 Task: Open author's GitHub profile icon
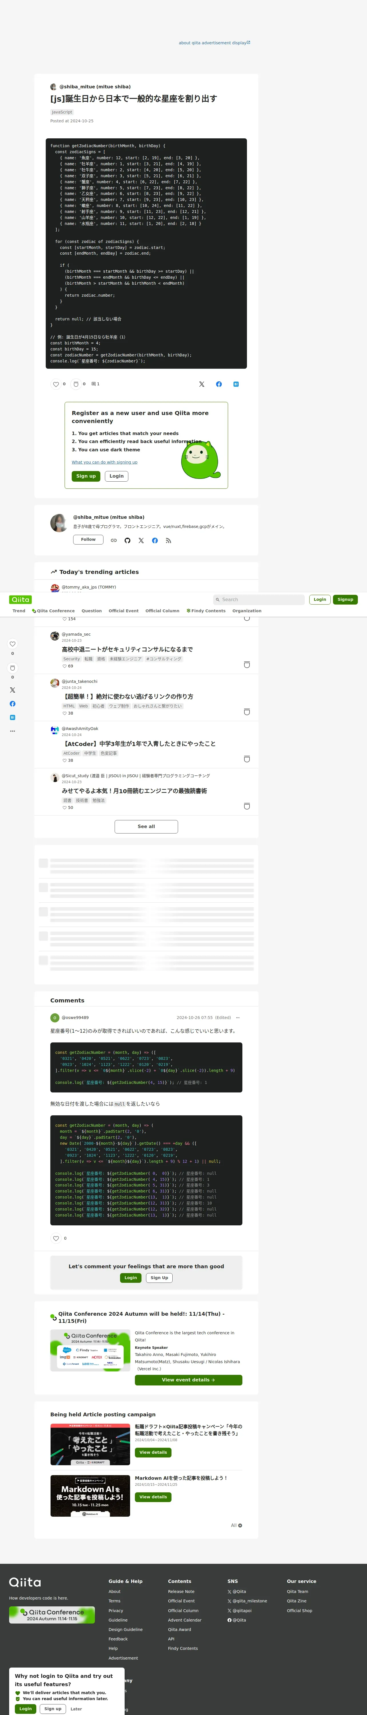click(127, 541)
